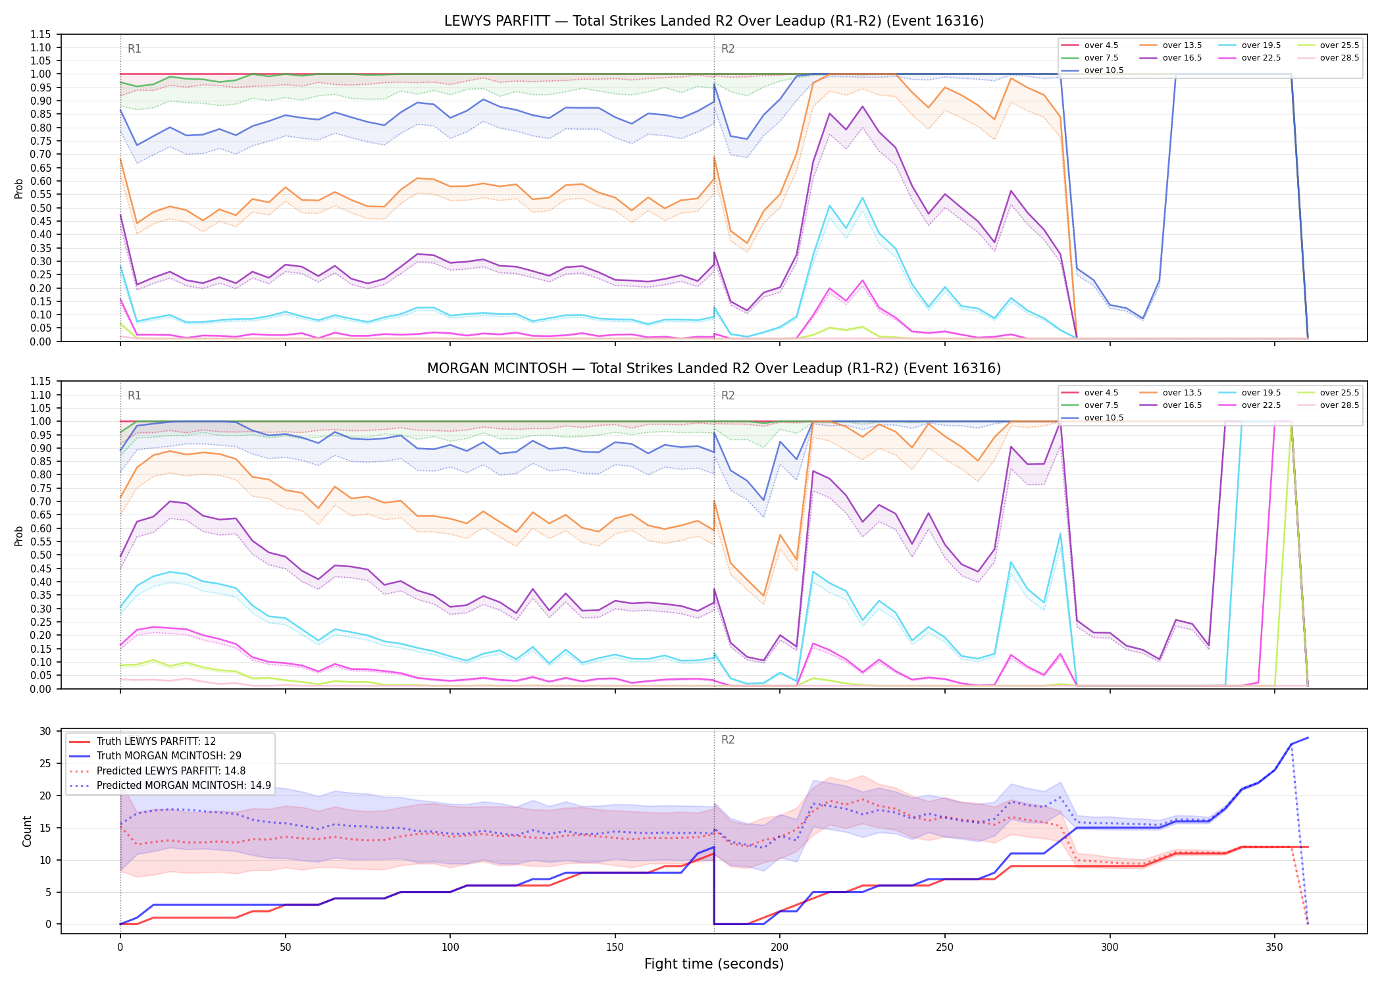Click the 50 tick label on the x-axis
The image size is (1382, 987).
[285, 948]
